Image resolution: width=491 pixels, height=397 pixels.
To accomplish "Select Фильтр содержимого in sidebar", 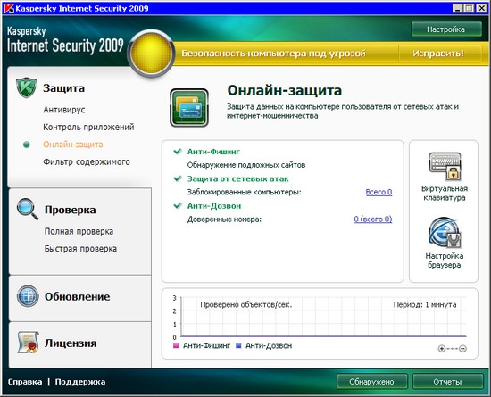I will [x=87, y=162].
